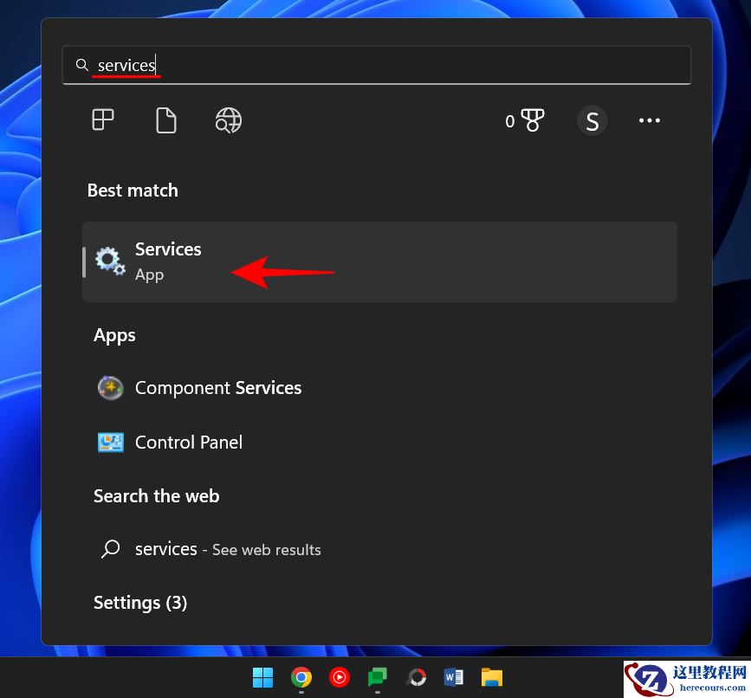Click the Services gear icon in Best match
The height and width of the screenshot is (698, 751).
click(x=109, y=260)
